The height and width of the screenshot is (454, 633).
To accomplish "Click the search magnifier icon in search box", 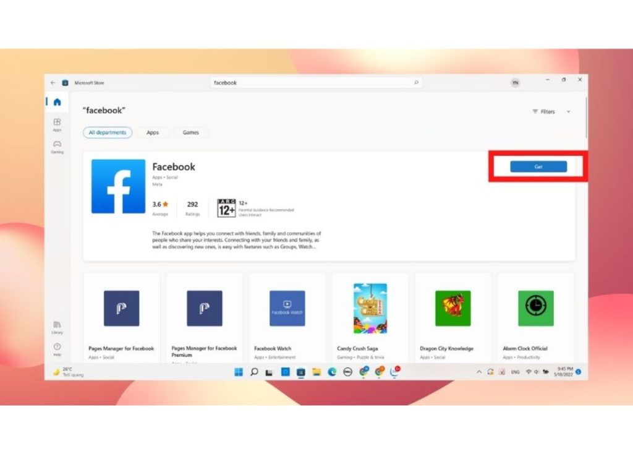I will click(x=416, y=82).
